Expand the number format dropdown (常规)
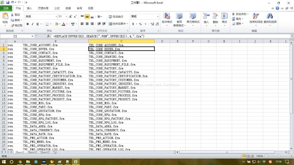This screenshot has height=165, width=294. pos(158,16)
